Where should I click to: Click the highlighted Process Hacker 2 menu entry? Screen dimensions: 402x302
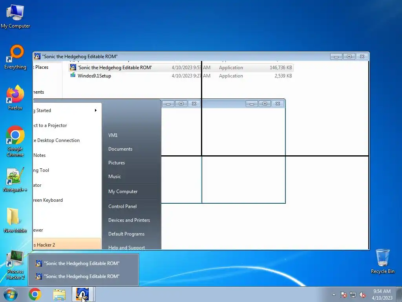coord(67,245)
